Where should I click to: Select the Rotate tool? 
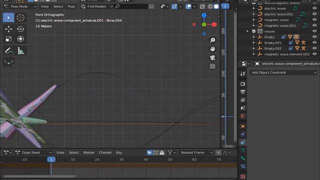[20, 29]
